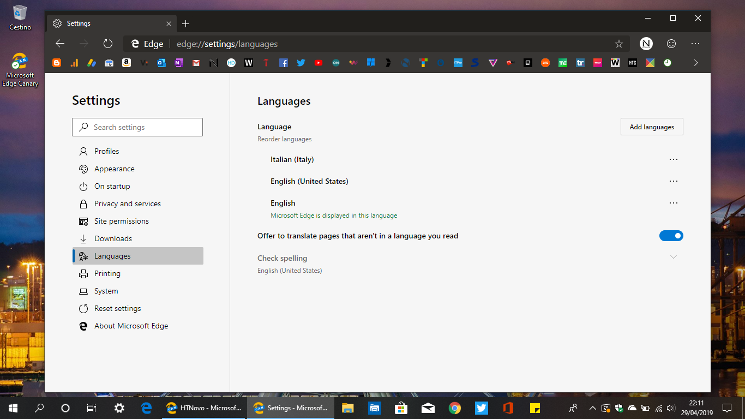Click the browser Back arrow
Image resolution: width=745 pixels, height=419 pixels.
[x=60, y=44]
